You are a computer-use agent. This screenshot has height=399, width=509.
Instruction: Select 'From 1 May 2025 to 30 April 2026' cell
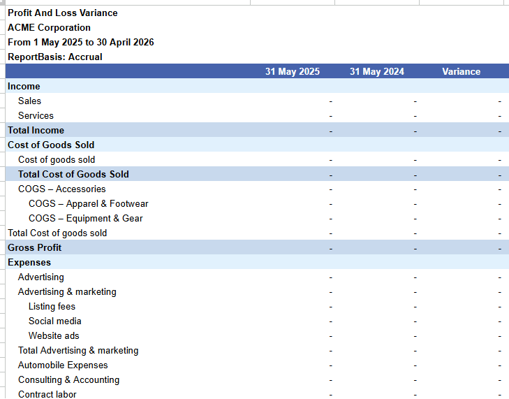pos(81,42)
